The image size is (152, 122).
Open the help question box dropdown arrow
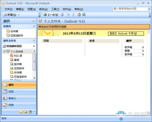[149, 9]
